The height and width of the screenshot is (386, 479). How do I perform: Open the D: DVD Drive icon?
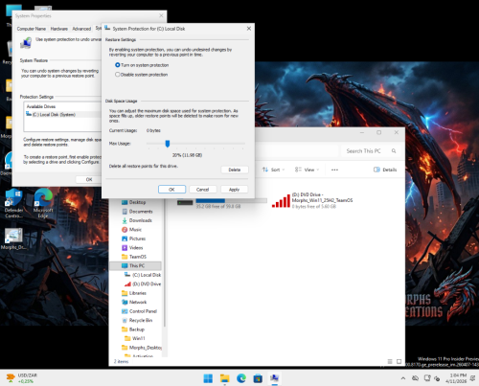[281, 200]
